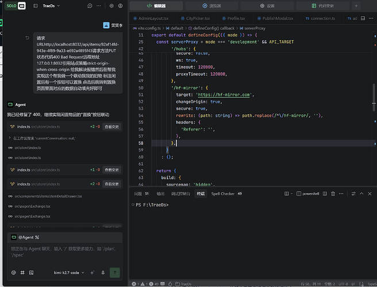Kill terminal with trash icon
This screenshot has height=287, width=377.
(x=333, y=193)
